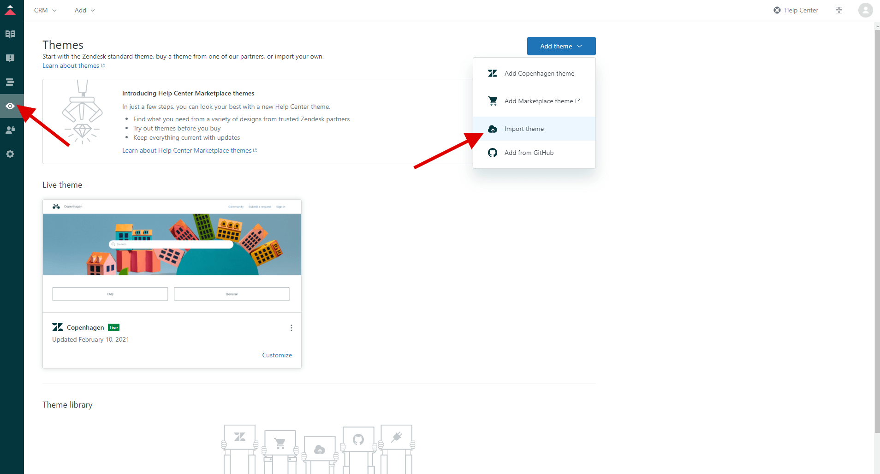The width and height of the screenshot is (880, 474).
Task: Expand the Add dropdown in top bar
Action: point(85,10)
